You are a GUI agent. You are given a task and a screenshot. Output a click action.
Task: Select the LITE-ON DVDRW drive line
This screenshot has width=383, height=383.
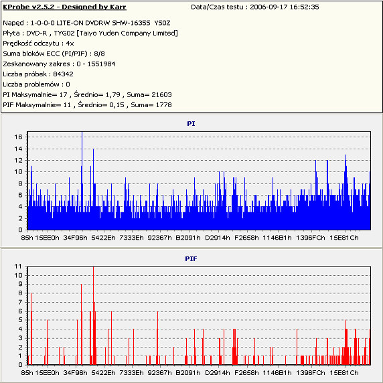(86, 23)
